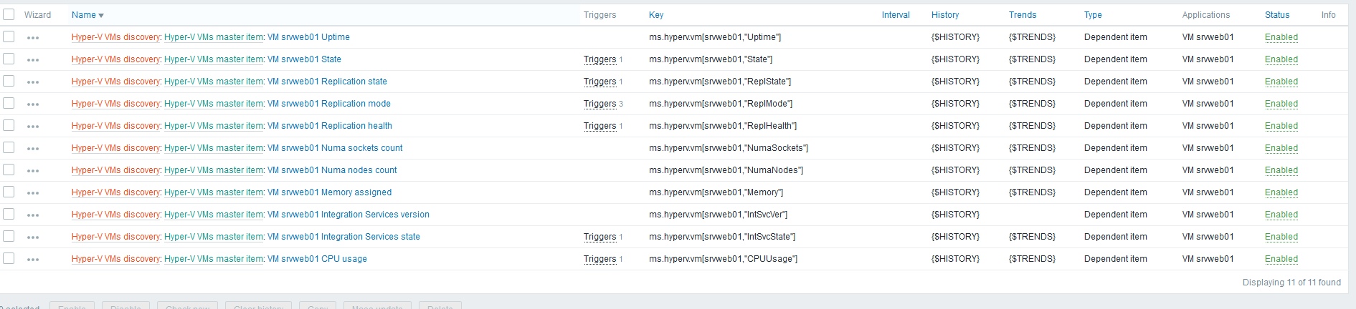Check the Replication health row

[x=9, y=125]
